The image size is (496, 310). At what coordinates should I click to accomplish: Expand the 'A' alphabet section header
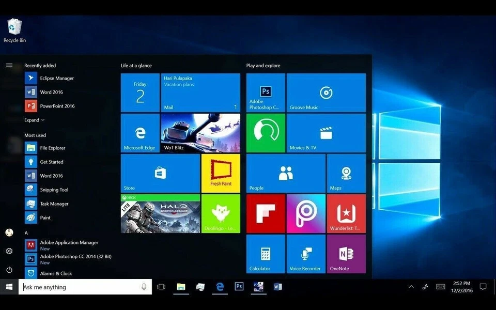coord(26,233)
